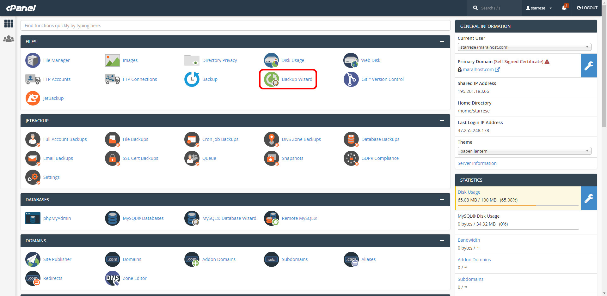Open FTP Accounts truck icon
Screen dimensions: 607x296
(x=33, y=79)
